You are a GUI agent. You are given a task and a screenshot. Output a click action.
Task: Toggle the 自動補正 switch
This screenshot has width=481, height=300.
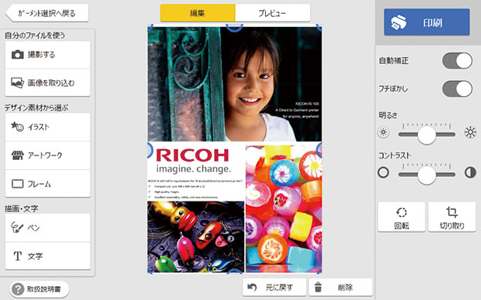click(x=457, y=61)
